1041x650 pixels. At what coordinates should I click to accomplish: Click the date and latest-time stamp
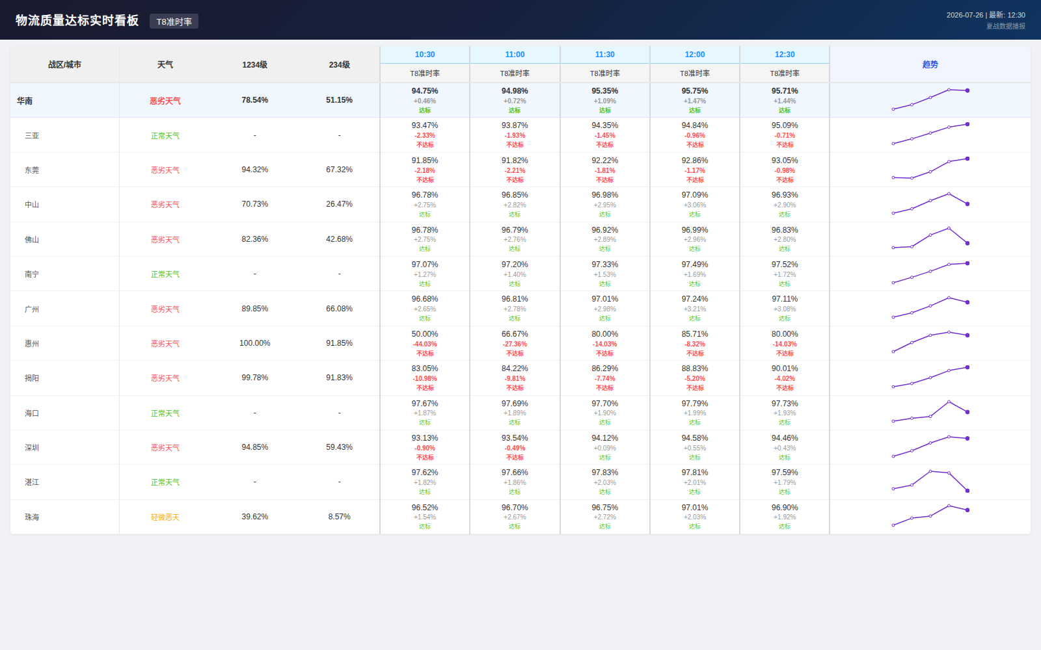[986, 15]
